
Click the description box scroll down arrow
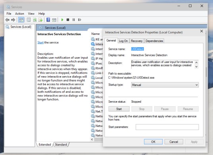[x=196, y=67]
